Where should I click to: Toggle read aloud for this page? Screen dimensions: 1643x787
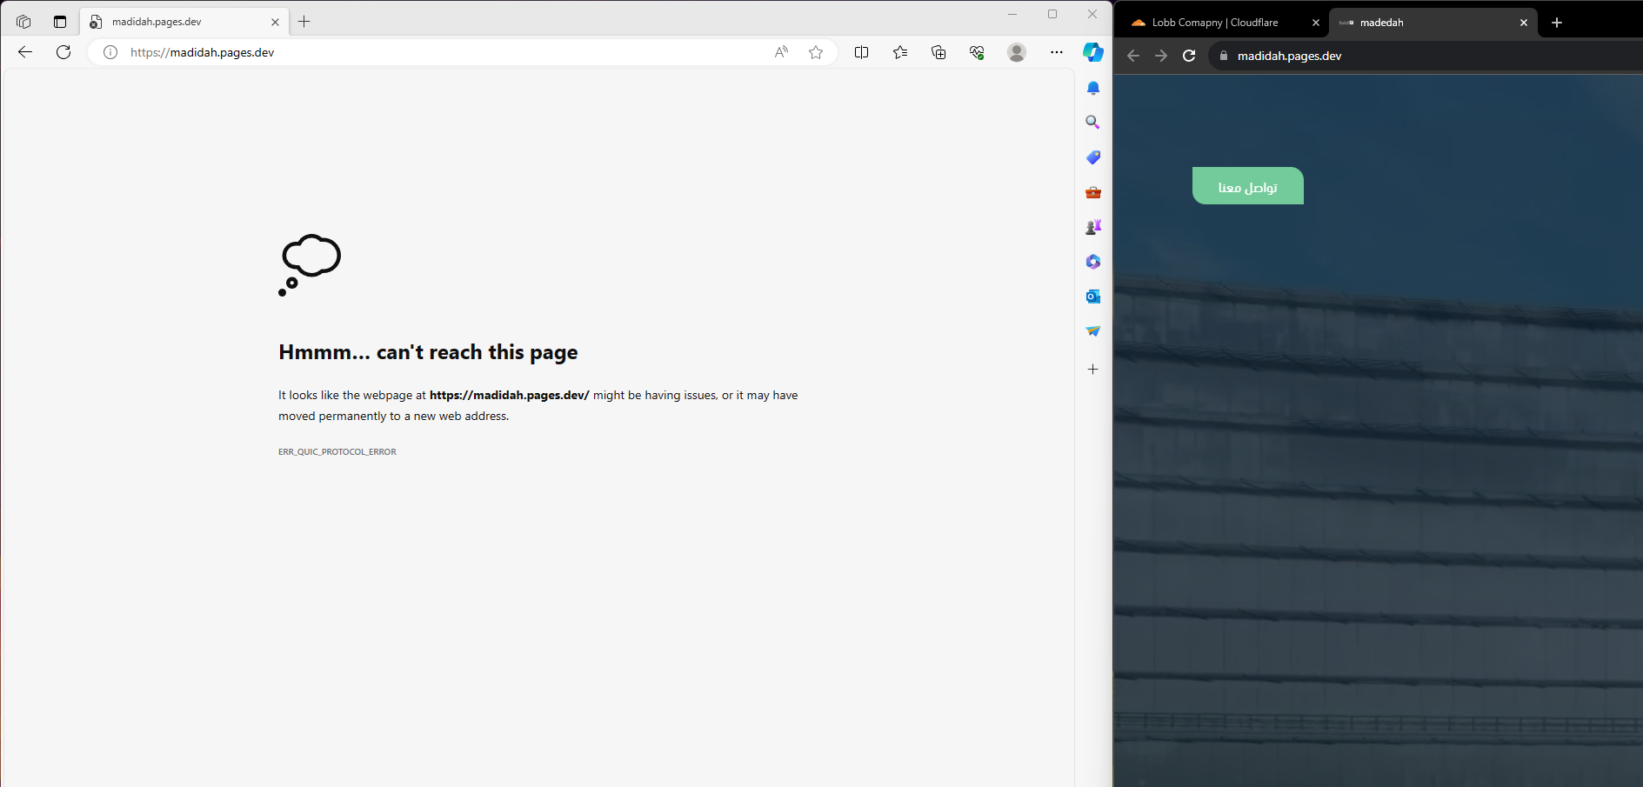point(780,52)
